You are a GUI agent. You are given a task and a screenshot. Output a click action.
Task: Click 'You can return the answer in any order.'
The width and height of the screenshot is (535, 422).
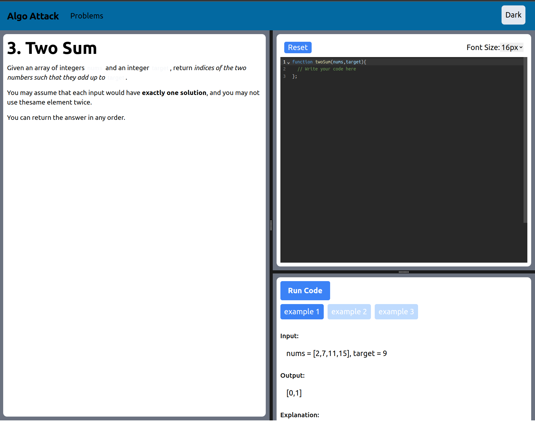[x=66, y=118]
